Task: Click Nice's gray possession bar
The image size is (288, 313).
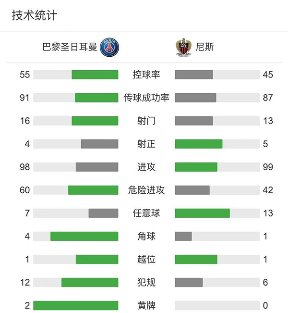Action: pyautogui.click(x=194, y=75)
